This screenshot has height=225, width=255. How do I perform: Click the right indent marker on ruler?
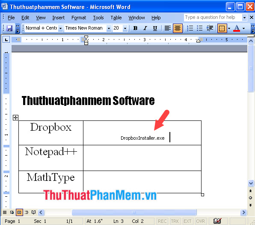[198, 41]
